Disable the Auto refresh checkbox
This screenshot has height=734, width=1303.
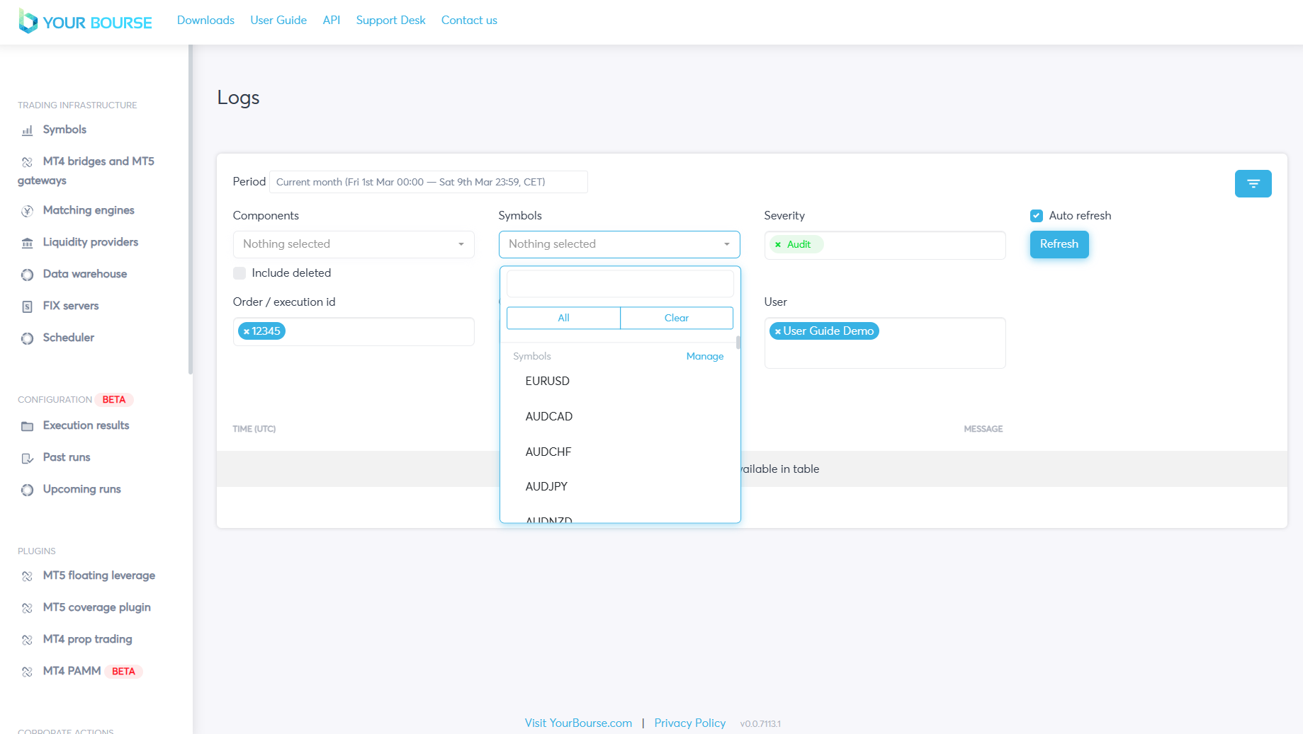tap(1036, 216)
